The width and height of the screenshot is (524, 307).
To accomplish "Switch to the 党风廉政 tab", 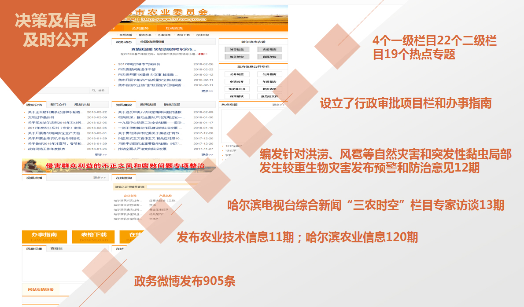I will [124, 105].
